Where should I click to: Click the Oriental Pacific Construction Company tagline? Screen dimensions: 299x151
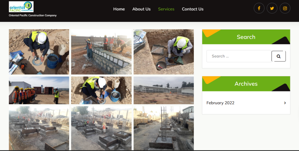click(33, 15)
